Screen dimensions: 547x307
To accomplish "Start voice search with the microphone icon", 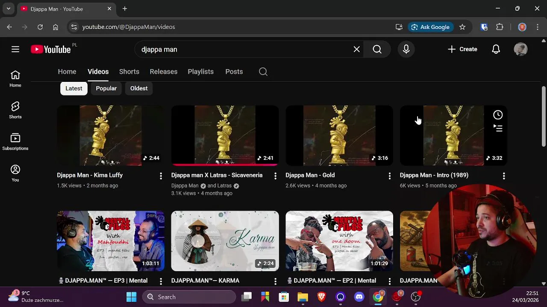I will tap(406, 49).
